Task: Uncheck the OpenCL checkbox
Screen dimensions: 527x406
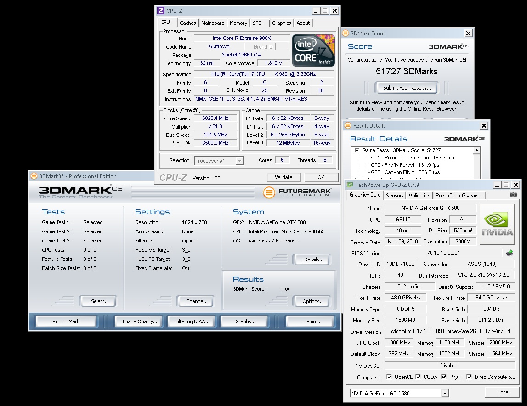Action: pyautogui.click(x=389, y=377)
